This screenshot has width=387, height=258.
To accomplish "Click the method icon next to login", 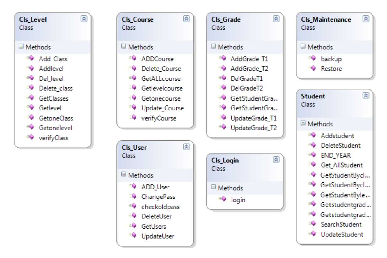I will point(222,200).
